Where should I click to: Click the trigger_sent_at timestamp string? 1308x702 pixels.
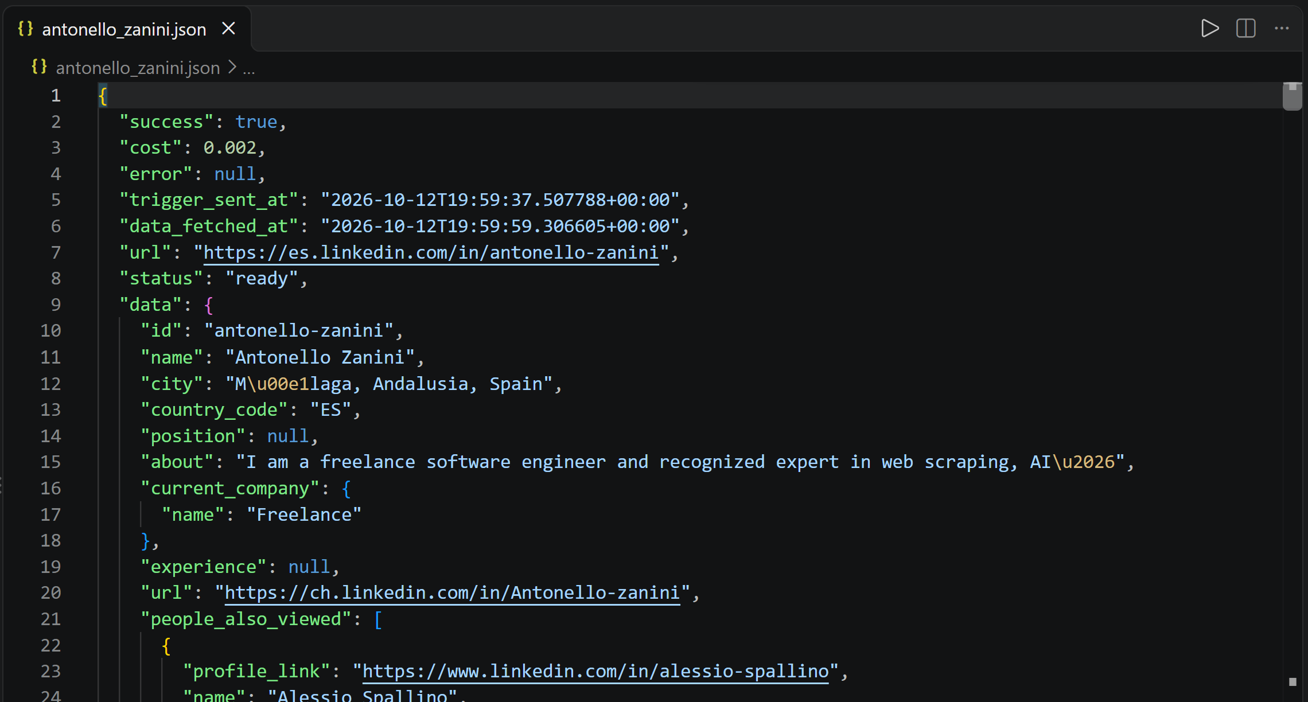click(500, 200)
